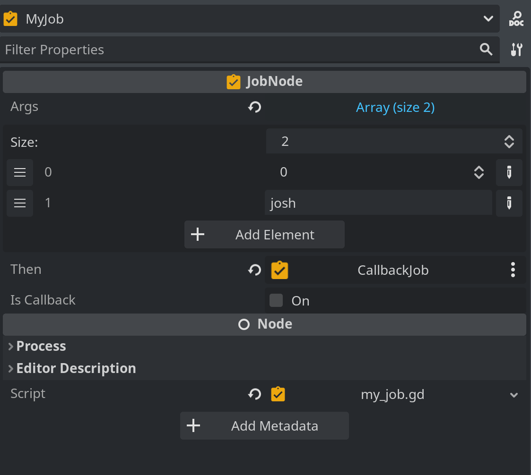Collapse the Array (size 2) property
The width and height of the screenshot is (531, 475).
[x=395, y=108]
